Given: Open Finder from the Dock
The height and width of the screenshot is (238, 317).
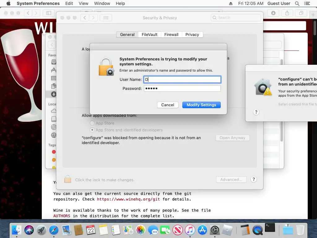Looking at the screenshot, I should click(17, 230).
